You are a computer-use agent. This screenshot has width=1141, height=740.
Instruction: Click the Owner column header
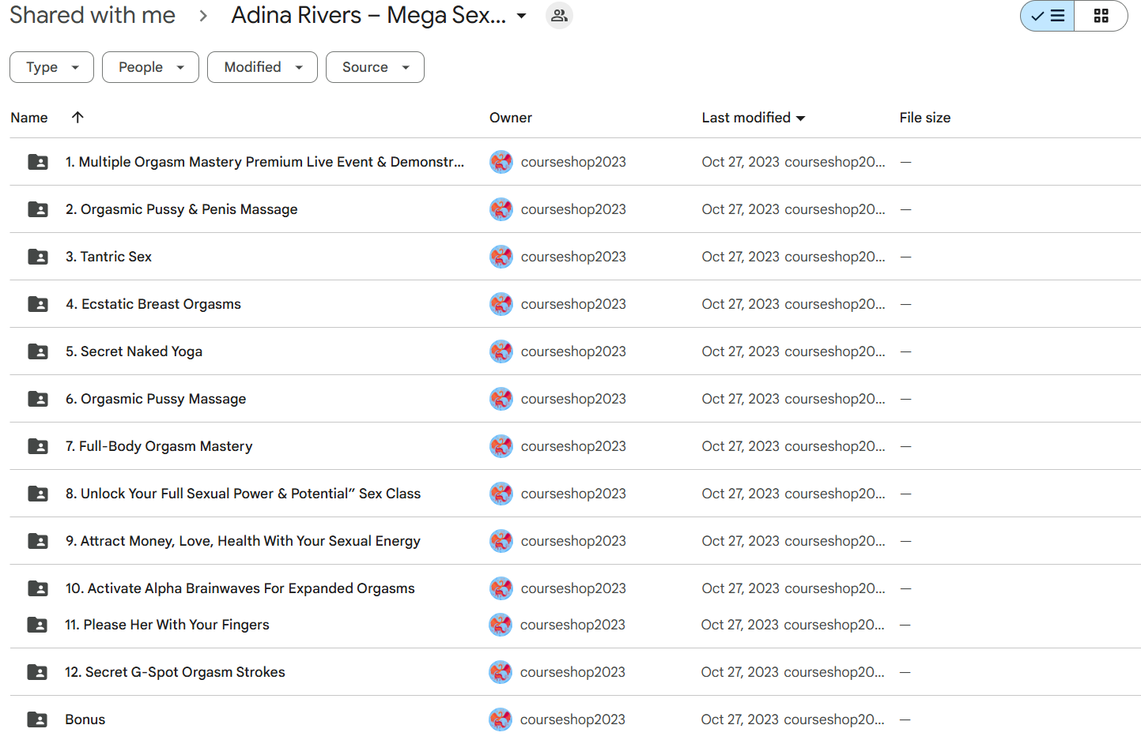tap(511, 118)
